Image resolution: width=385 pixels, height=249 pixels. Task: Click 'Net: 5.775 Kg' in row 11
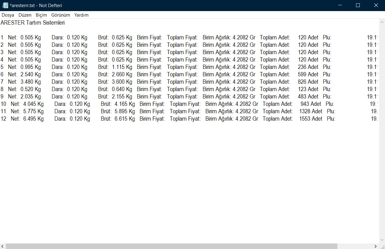27,111
